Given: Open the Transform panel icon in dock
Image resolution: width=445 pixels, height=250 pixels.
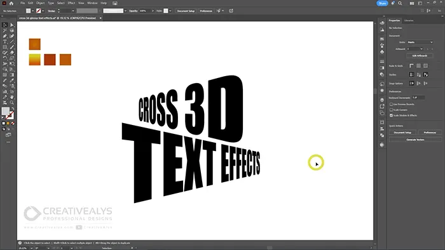Looking at the screenshot, I should point(382,122).
